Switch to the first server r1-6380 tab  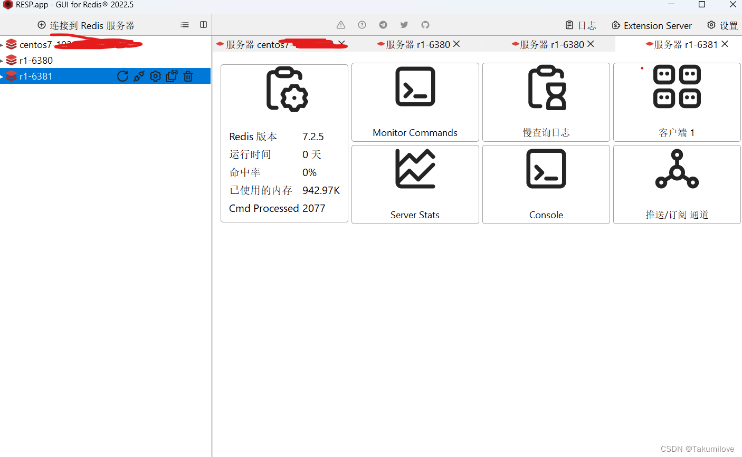click(414, 44)
